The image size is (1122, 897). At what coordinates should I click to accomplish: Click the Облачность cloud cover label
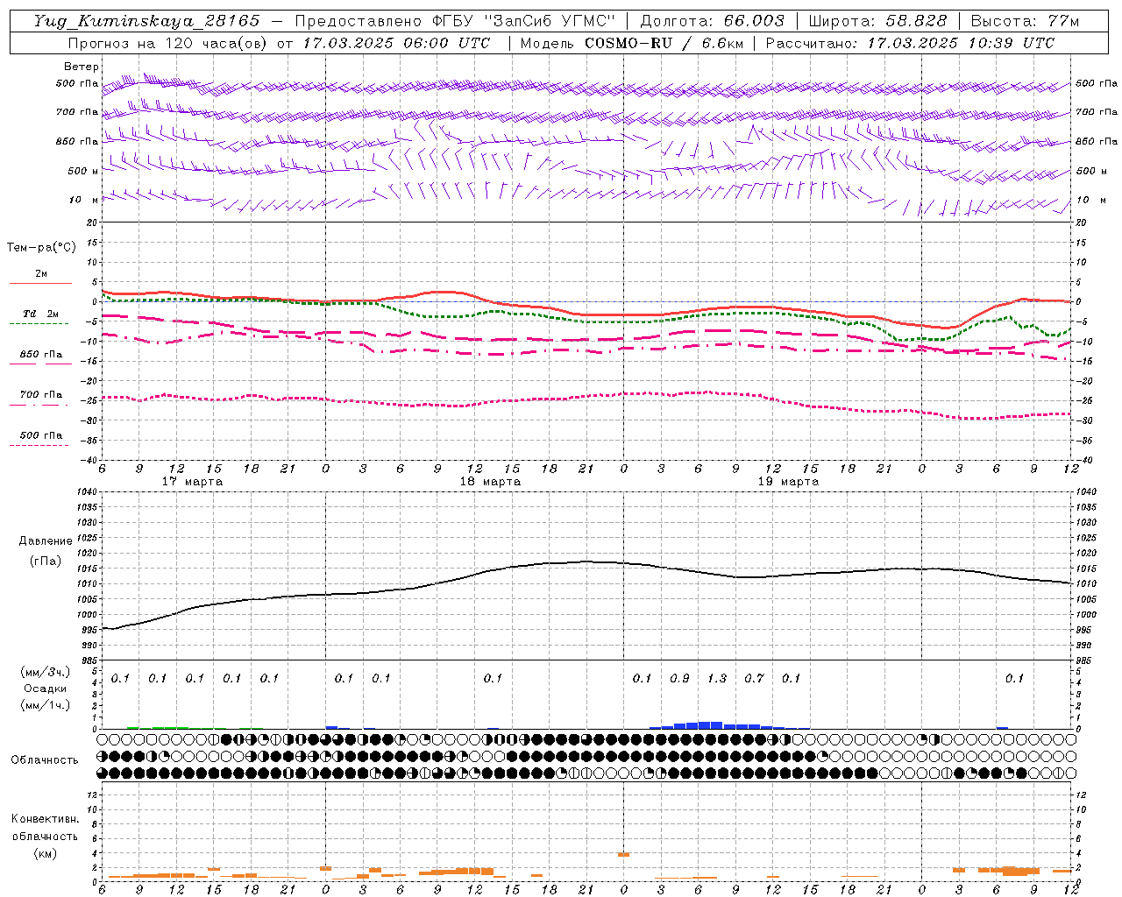[x=45, y=759]
